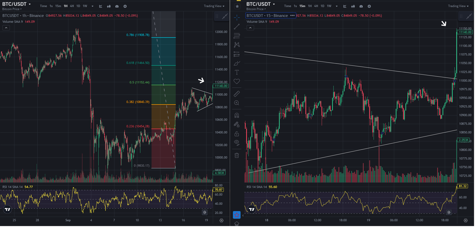The image size is (475, 227).
Task: Select the Time view in right chart
Action: pyautogui.click(x=287, y=6)
